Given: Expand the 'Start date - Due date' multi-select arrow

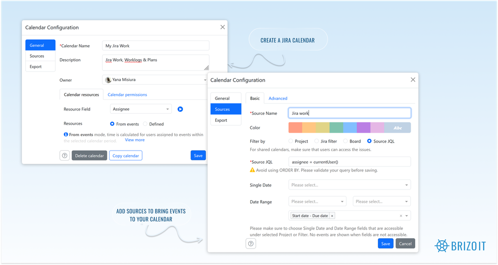Looking at the screenshot, I should pyautogui.click(x=407, y=216).
